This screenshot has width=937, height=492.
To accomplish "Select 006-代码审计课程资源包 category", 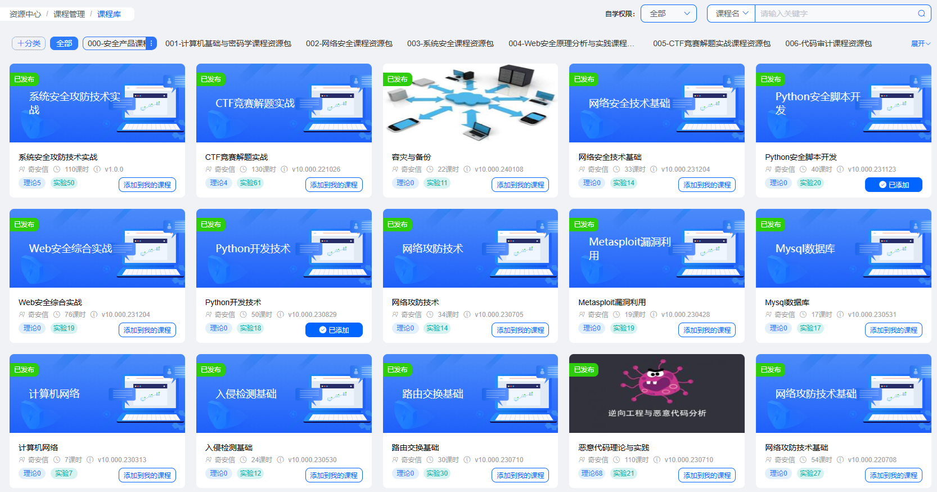I will coord(828,43).
